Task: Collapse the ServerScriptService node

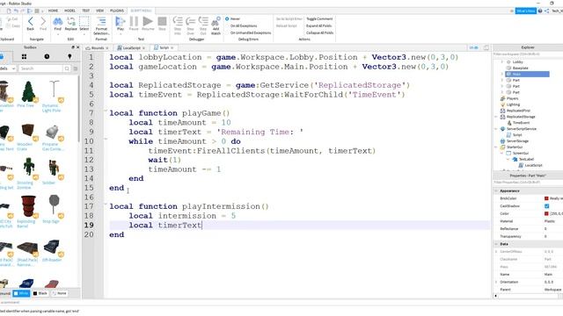Action: 496,129
